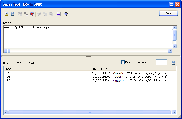The image size is (182, 119).
Task: Click the ECX_RP_2.wmf path cell
Action: [129, 73]
